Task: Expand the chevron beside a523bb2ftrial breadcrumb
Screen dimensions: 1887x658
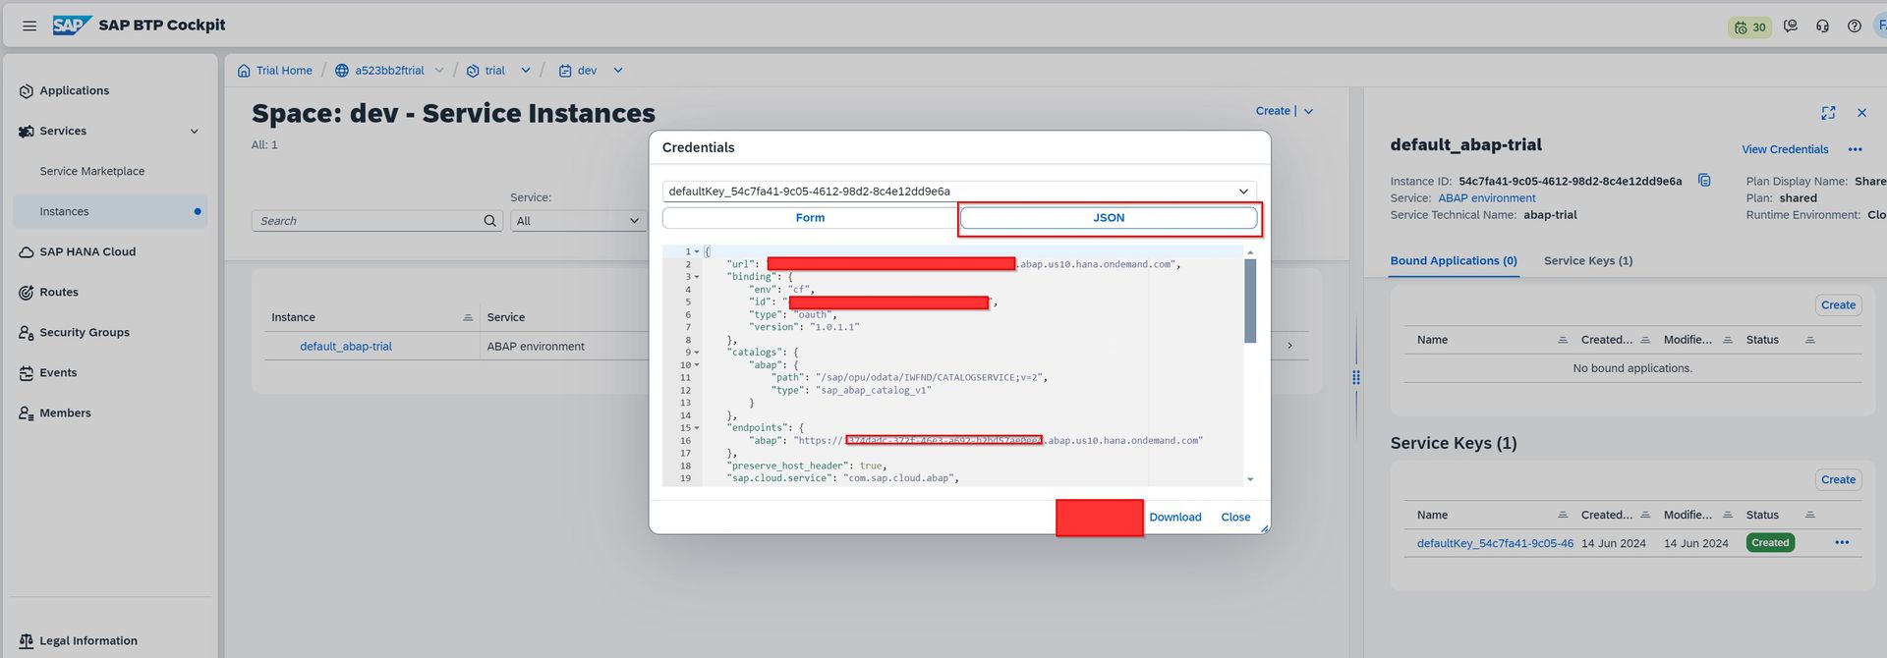Action: pyautogui.click(x=439, y=71)
